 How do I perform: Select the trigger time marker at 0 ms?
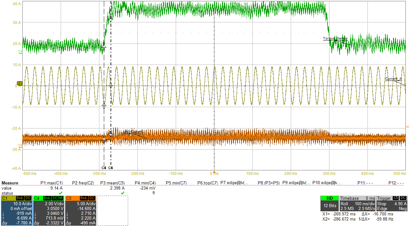pos(214,172)
